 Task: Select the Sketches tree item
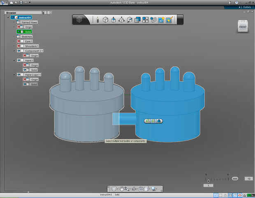[x=25, y=37]
